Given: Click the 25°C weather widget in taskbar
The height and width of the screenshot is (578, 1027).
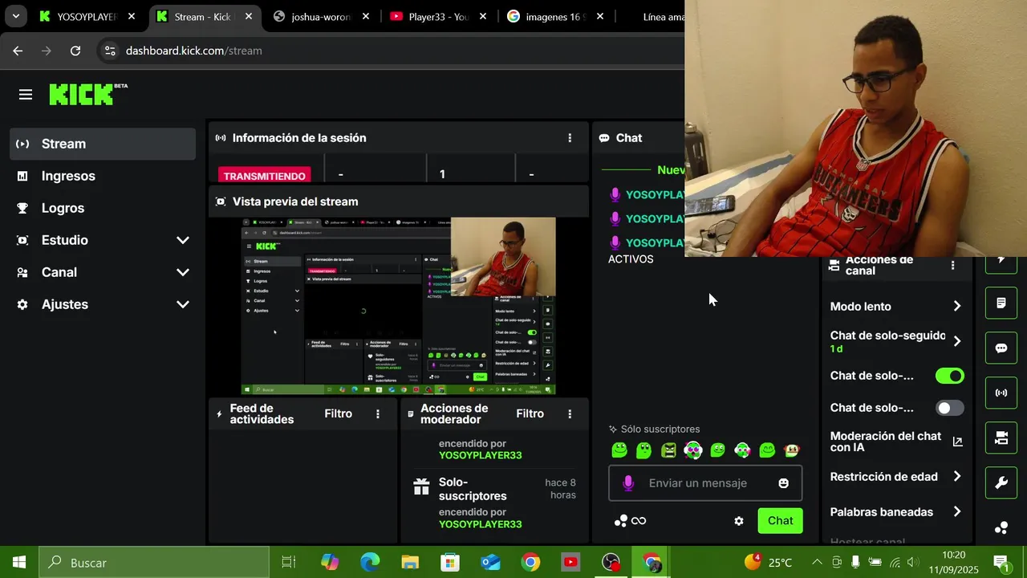Looking at the screenshot, I should [769, 563].
